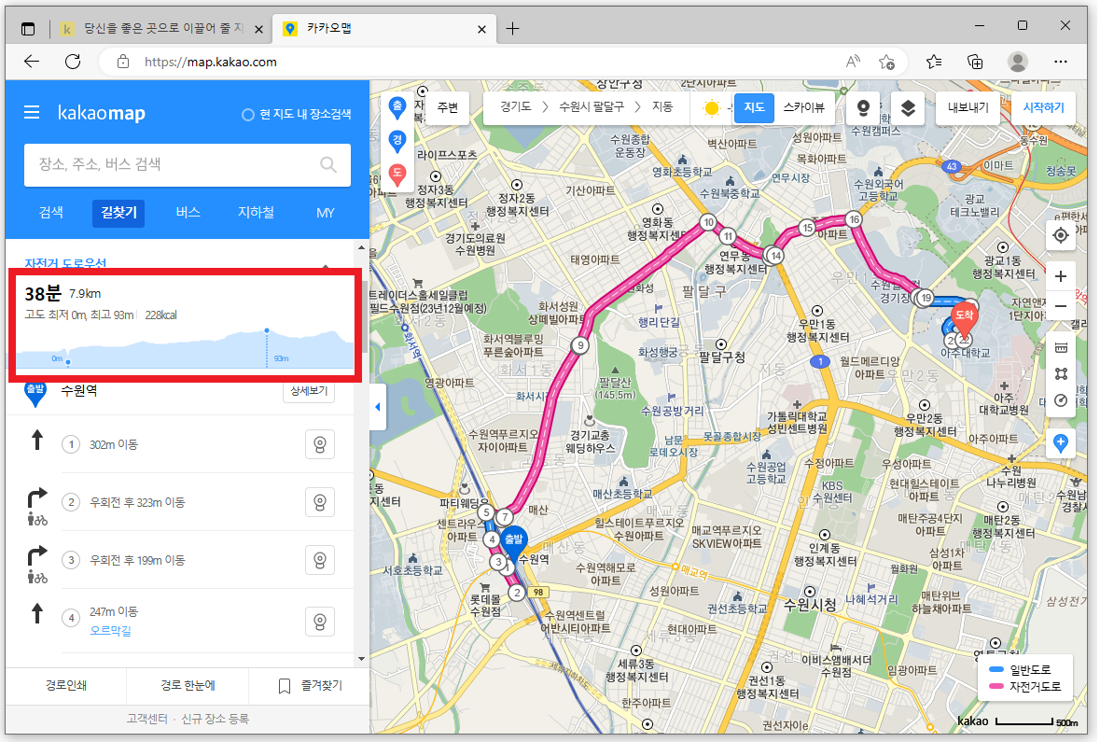Center map on current location
Screen dimensions: 1100x742
[1061, 235]
